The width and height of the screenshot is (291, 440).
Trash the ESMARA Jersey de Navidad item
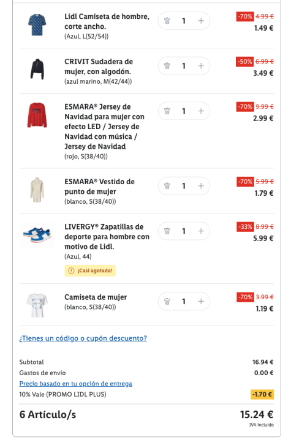(x=167, y=111)
